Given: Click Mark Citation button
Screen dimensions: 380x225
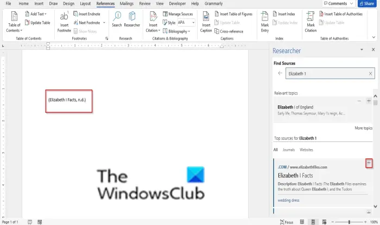Looking at the screenshot, I should click(x=311, y=22).
